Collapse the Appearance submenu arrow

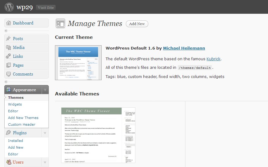point(45,90)
